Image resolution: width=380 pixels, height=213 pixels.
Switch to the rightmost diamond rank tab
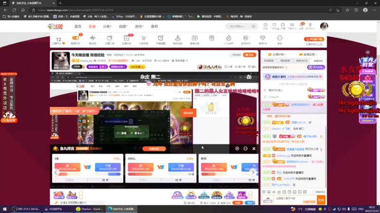click(x=318, y=61)
